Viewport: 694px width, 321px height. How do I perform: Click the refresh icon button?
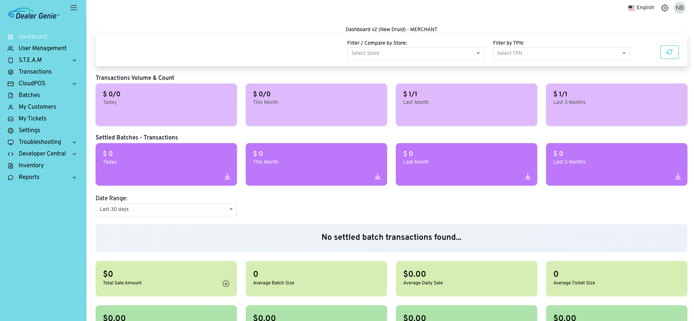(x=669, y=52)
